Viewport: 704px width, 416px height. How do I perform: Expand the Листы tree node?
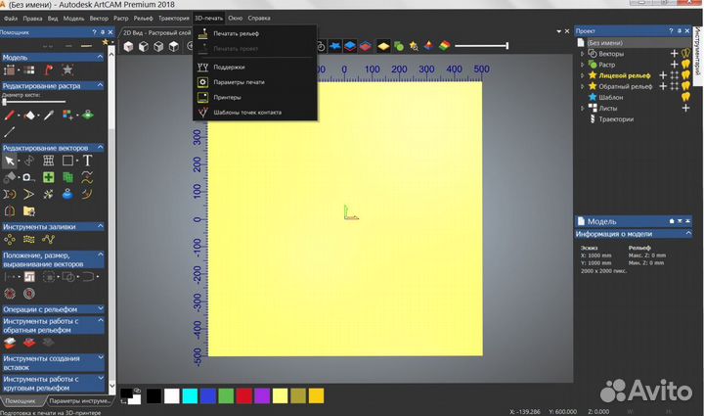click(583, 109)
